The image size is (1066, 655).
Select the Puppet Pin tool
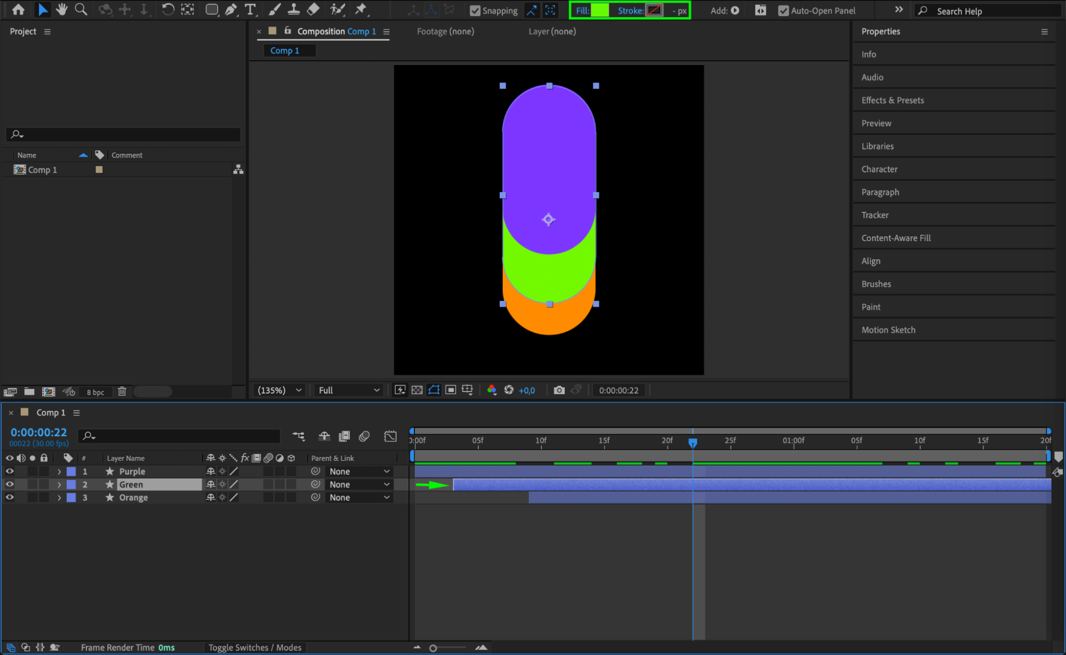coord(361,10)
